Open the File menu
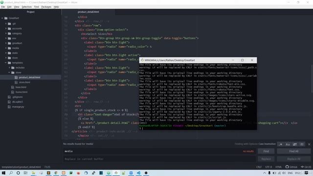Viewport: 313px width, 176px height. 3,7
